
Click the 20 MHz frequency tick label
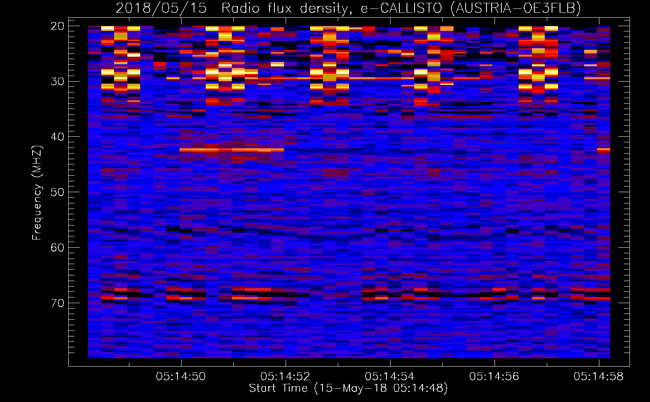pyautogui.click(x=58, y=26)
